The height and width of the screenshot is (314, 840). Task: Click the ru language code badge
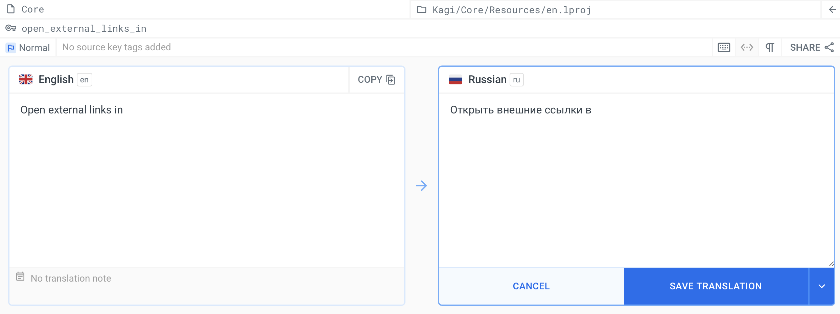(x=516, y=80)
